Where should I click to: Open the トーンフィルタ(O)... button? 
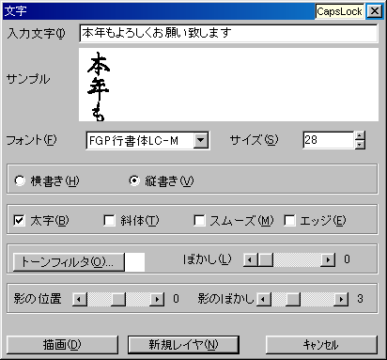pos(69,262)
